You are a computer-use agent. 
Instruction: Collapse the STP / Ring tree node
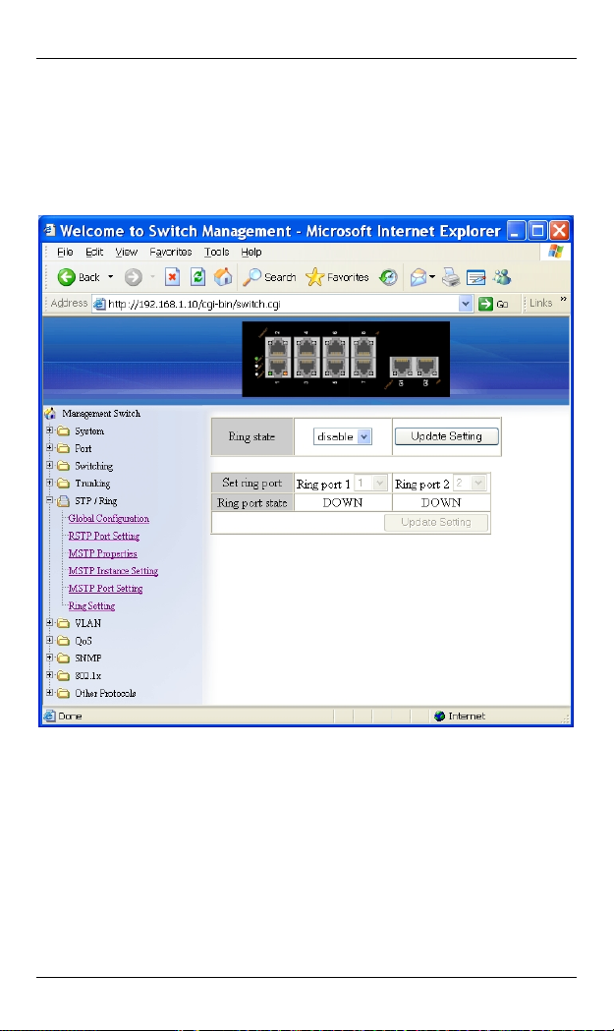[49, 500]
